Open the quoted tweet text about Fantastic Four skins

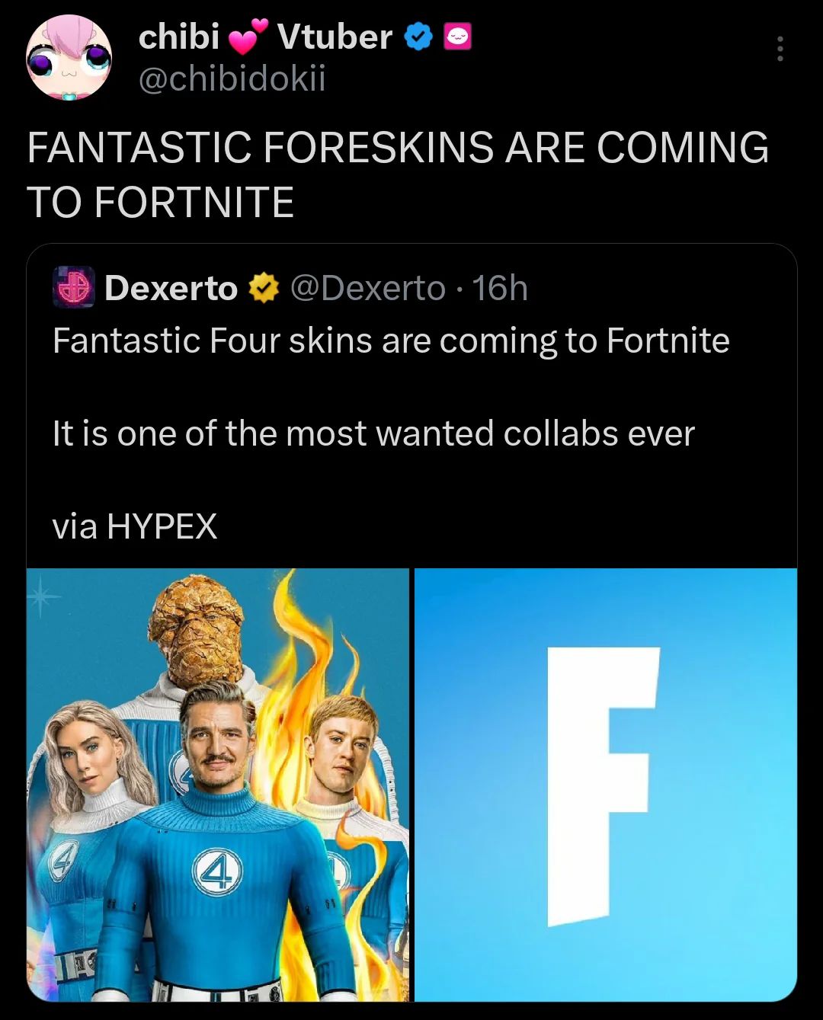pyautogui.click(x=391, y=341)
